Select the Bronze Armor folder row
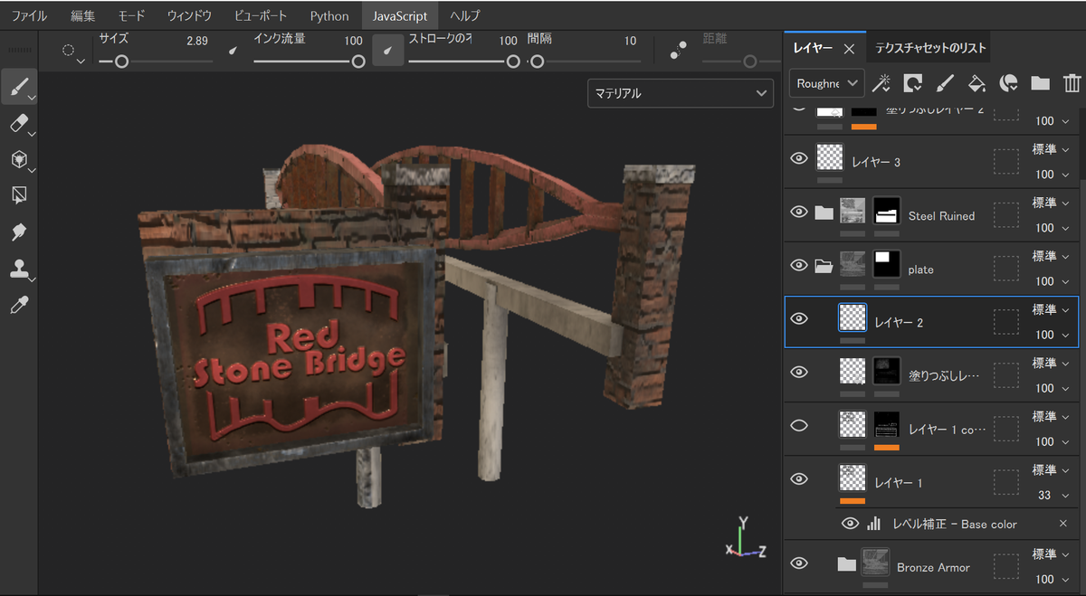 931,567
